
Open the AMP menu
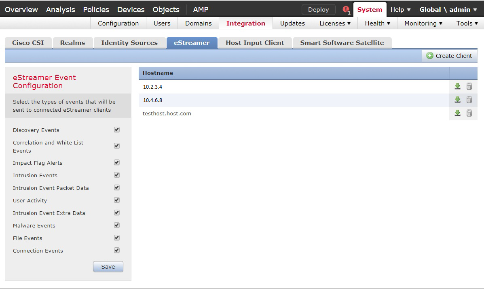coord(201,10)
